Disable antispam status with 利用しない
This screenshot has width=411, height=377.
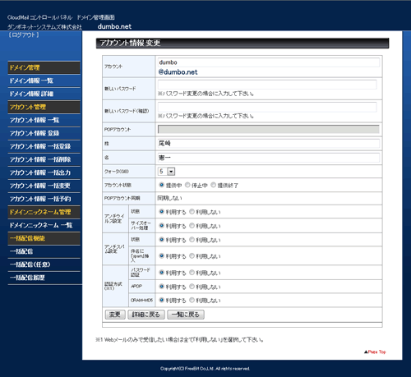tap(192, 240)
